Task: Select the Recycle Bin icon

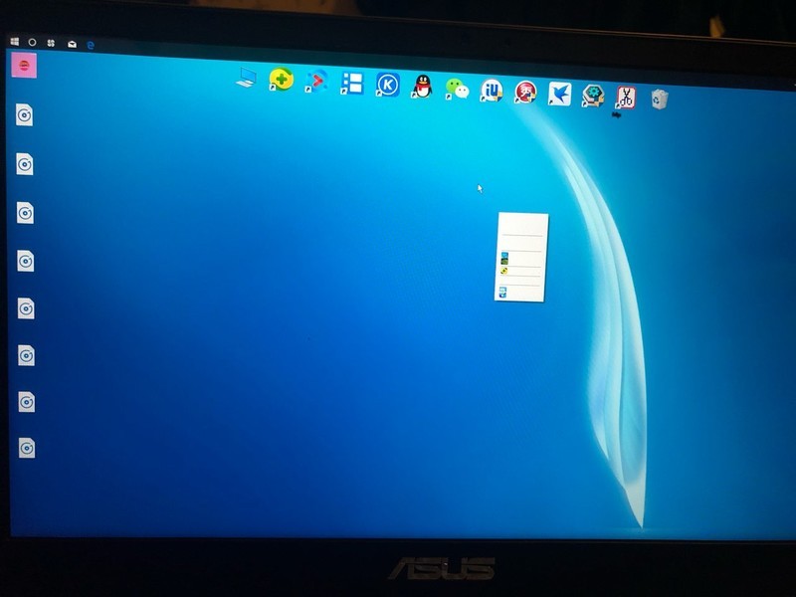Action: coord(659,99)
